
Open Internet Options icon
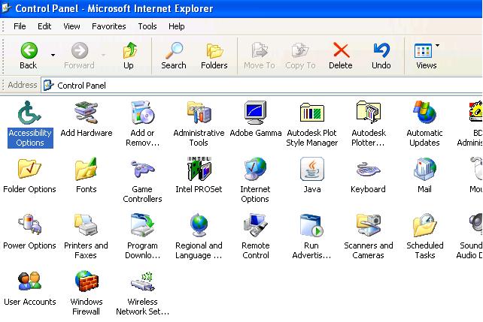[255, 169]
